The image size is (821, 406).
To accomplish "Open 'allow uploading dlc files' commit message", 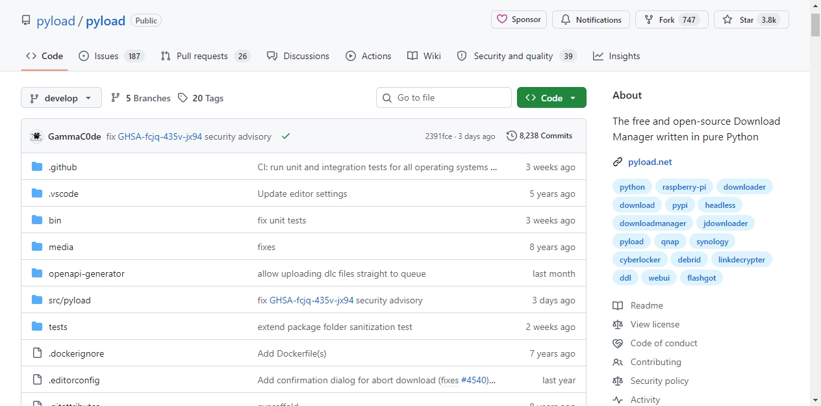I will pos(342,273).
